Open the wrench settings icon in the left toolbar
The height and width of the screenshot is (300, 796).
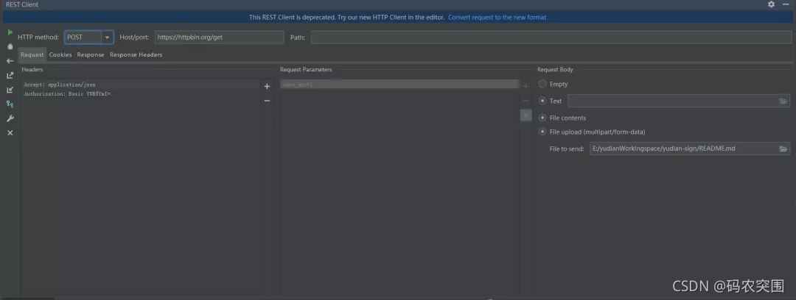click(x=10, y=118)
